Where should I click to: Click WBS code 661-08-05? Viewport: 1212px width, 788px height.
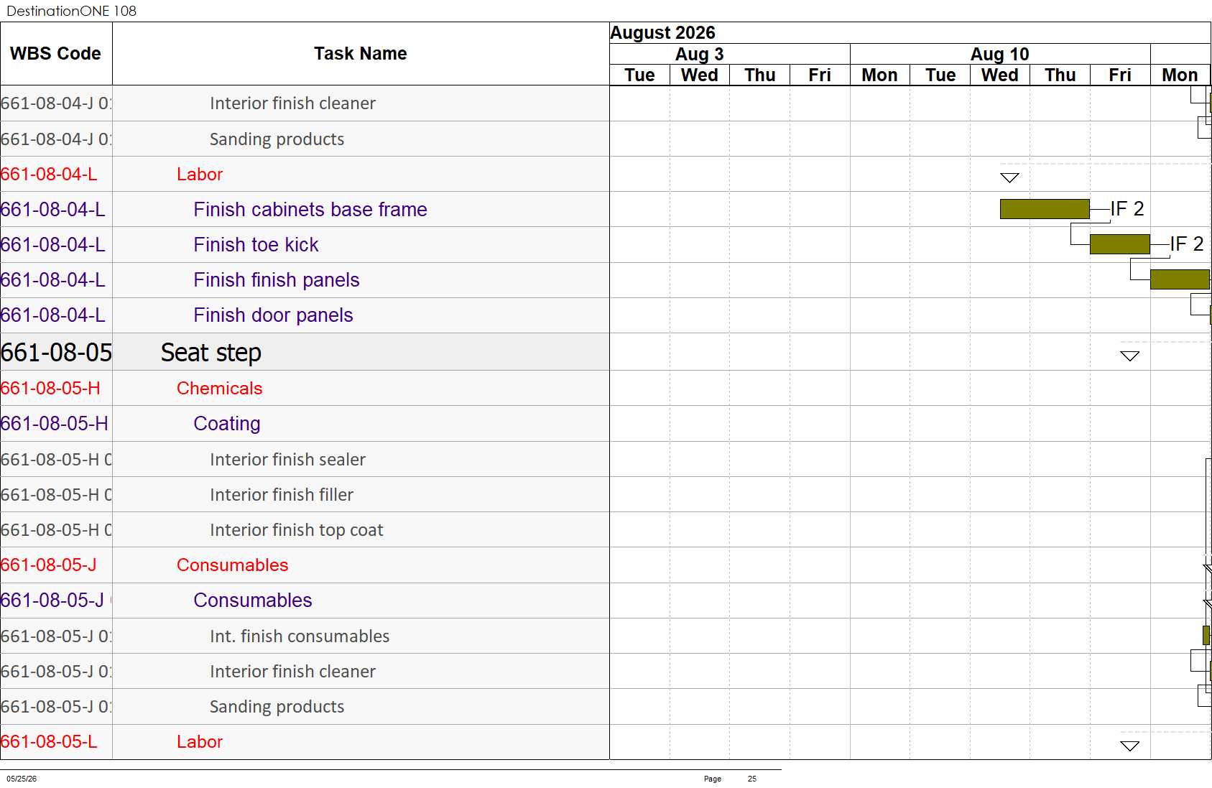point(56,352)
